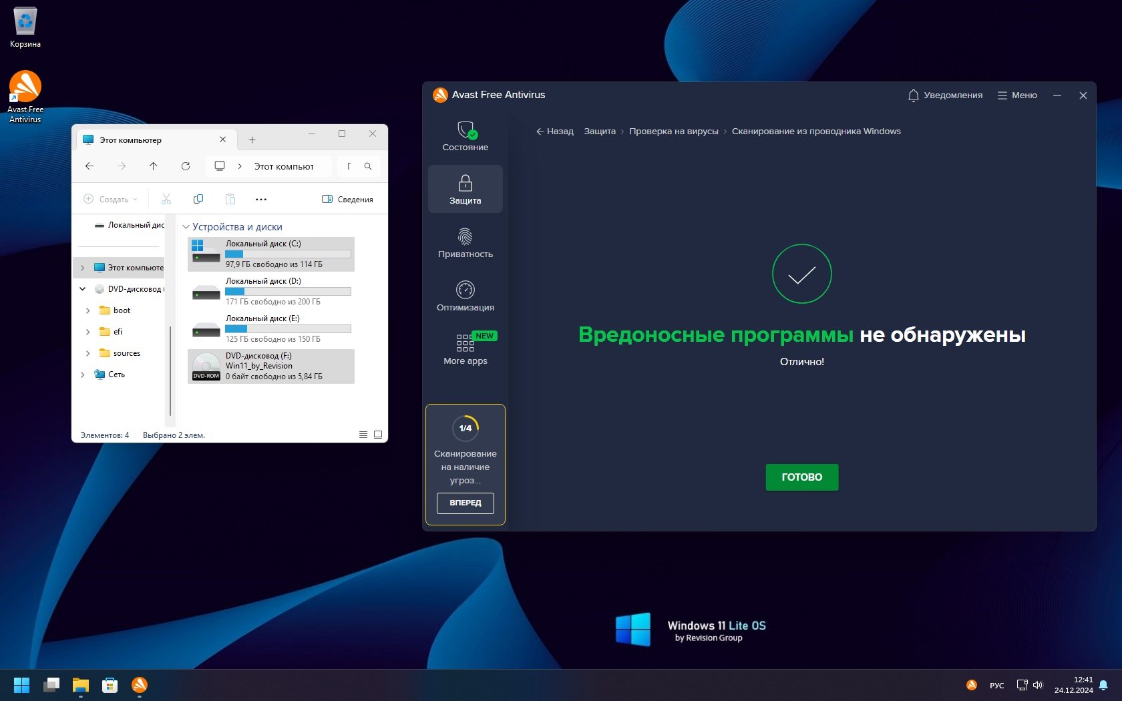Go up one folder level in Explorer
This screenshot has width=1122, height=701.
point(154,166)
